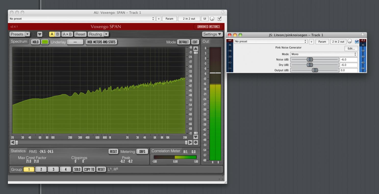The image size is (379, 194).
Task: Click the redo arrow before the A button
Action: point(46,34)
